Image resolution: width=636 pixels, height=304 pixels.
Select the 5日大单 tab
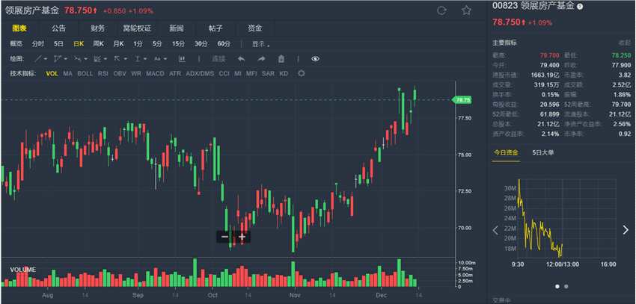pos(542,152)
